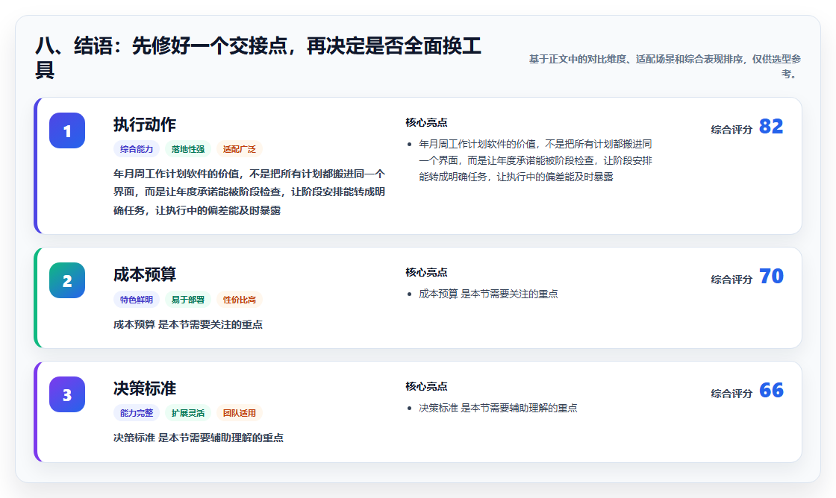Click the rank 2 number badge

pos(67,280)
